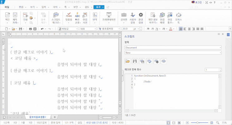The height and width of the screenshot is (125, 232).
Task: Click 변경 내용 [기록 중지] in status bar
Action: coord(97,123)
